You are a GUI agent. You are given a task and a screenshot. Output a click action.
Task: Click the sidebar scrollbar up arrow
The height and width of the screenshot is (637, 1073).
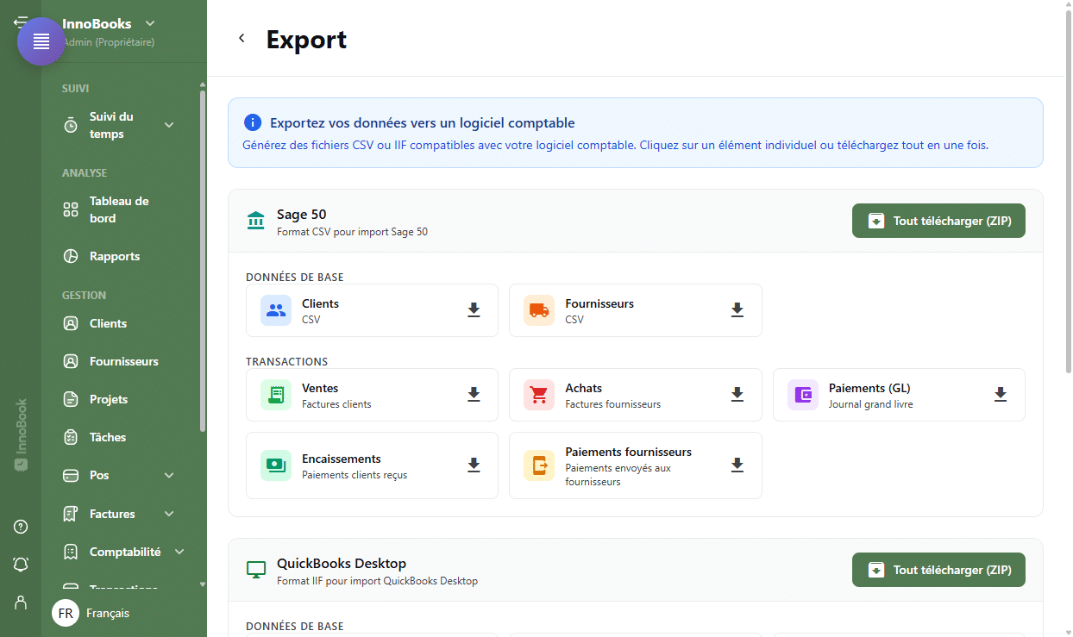(x=203, y=84)
